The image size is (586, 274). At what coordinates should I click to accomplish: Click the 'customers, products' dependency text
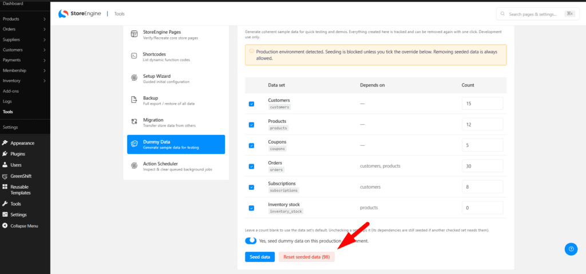pos(380,165)
